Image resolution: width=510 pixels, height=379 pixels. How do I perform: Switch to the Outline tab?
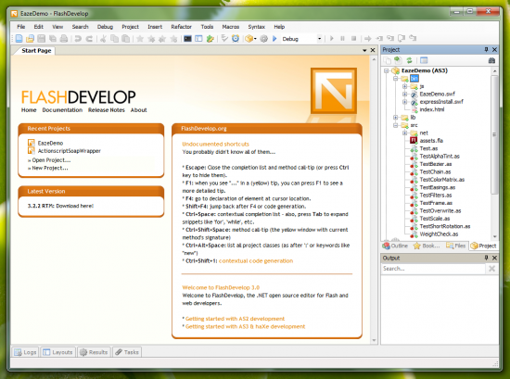[x=396, y=246]
